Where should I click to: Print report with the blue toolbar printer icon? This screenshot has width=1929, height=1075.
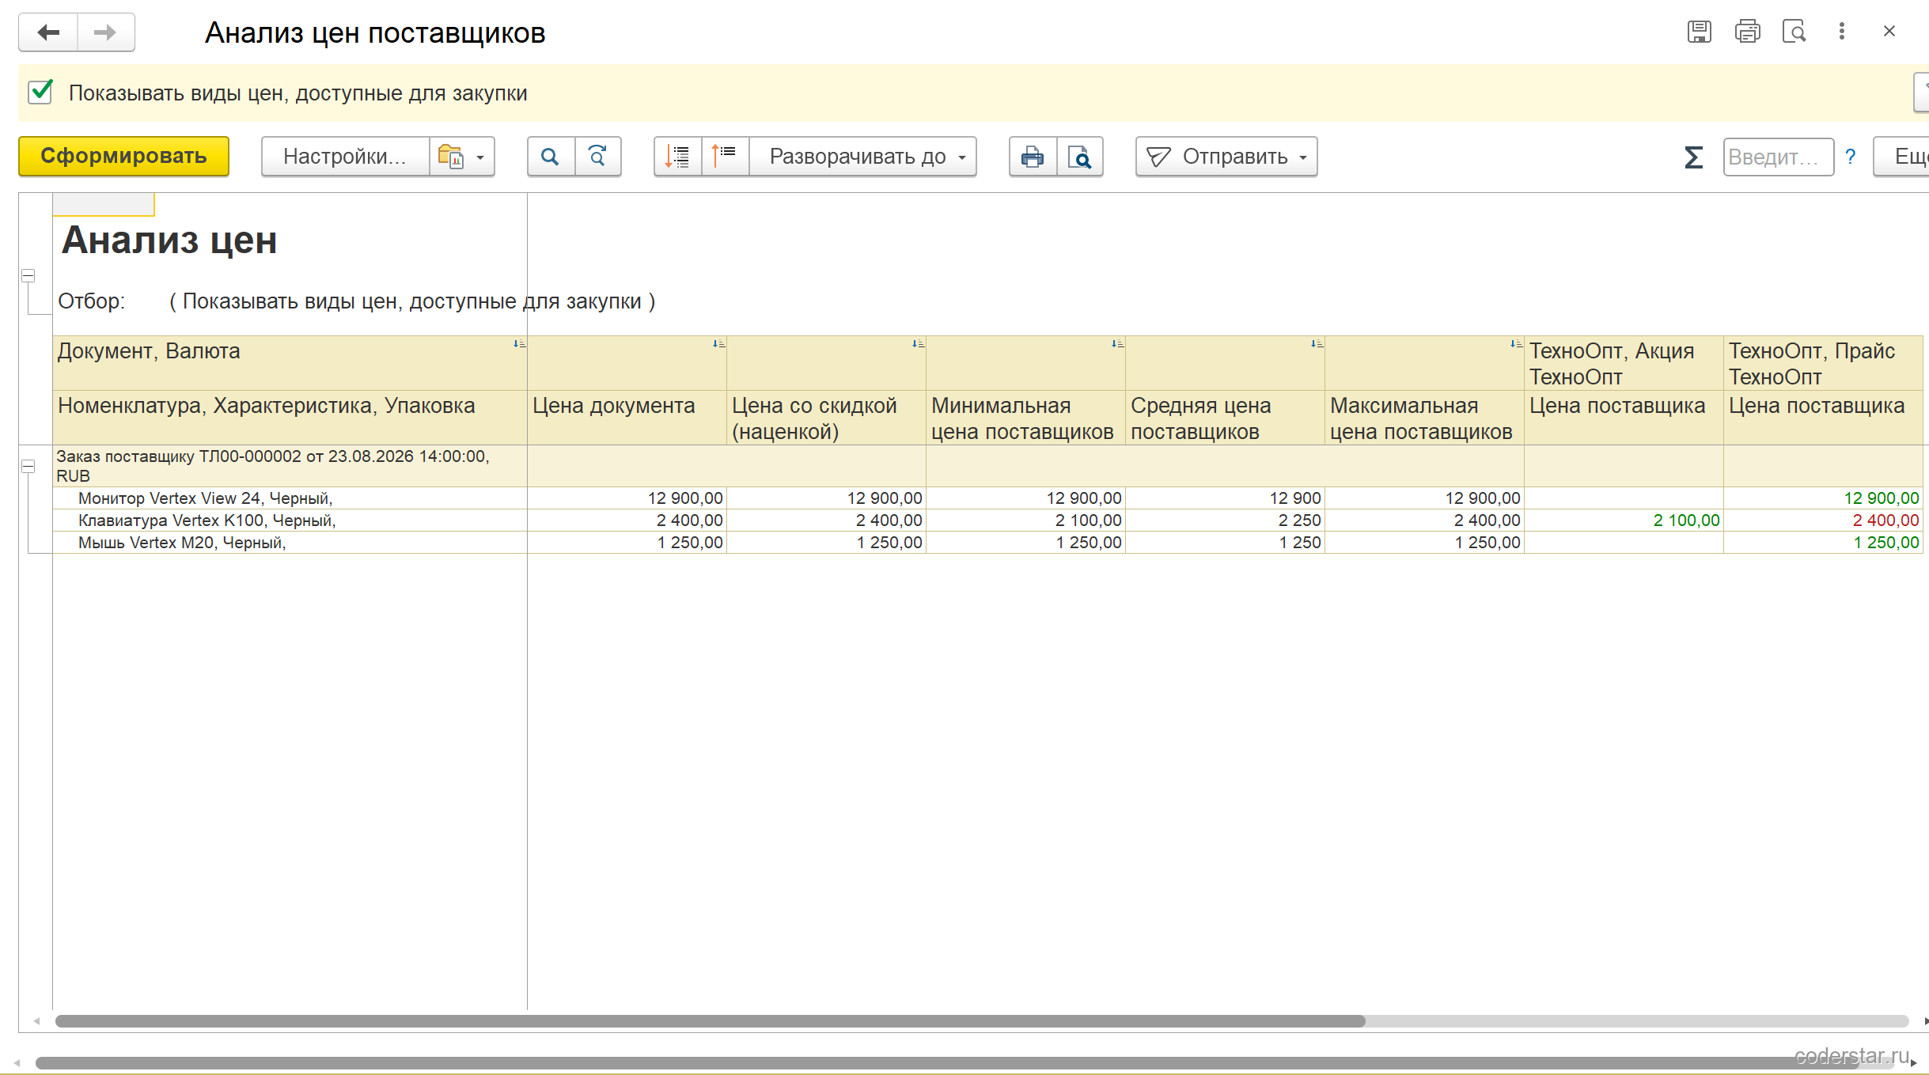pos(1033,157)
